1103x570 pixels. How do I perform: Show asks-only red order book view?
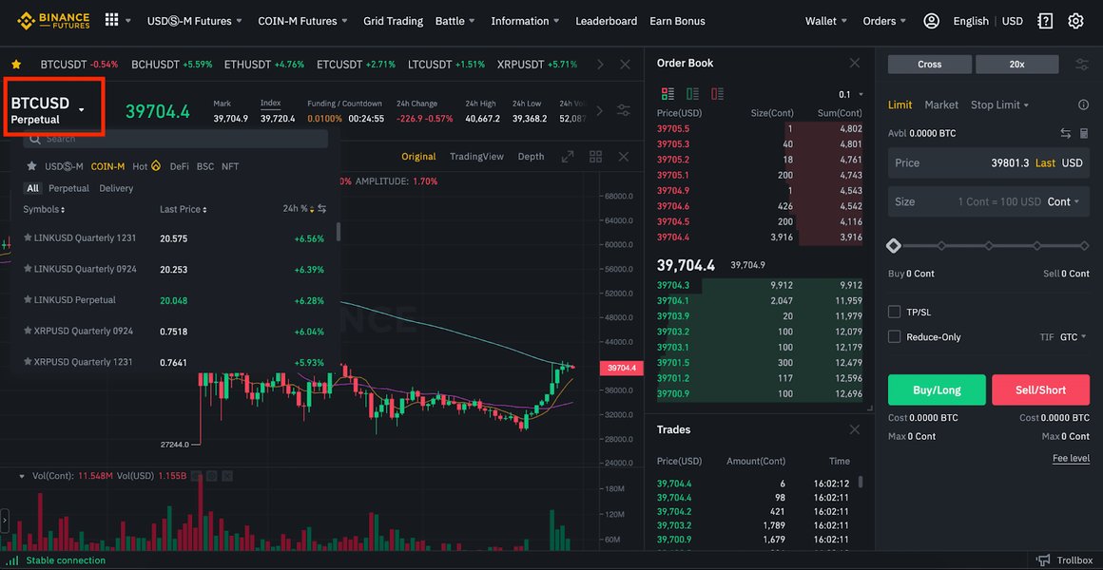[x=718, y=93]
